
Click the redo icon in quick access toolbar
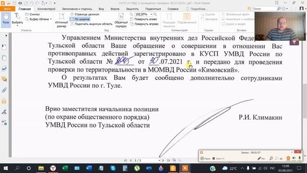pos(37,3)
